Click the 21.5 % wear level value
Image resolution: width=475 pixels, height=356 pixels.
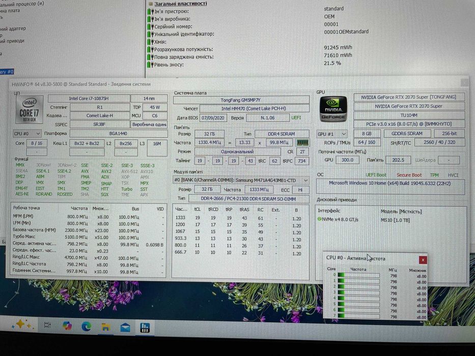coord(332,63)
